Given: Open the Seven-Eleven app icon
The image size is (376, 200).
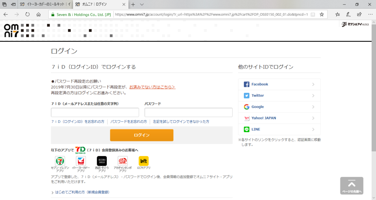Looking at the screenshot, I should click(x=60, y=161).
